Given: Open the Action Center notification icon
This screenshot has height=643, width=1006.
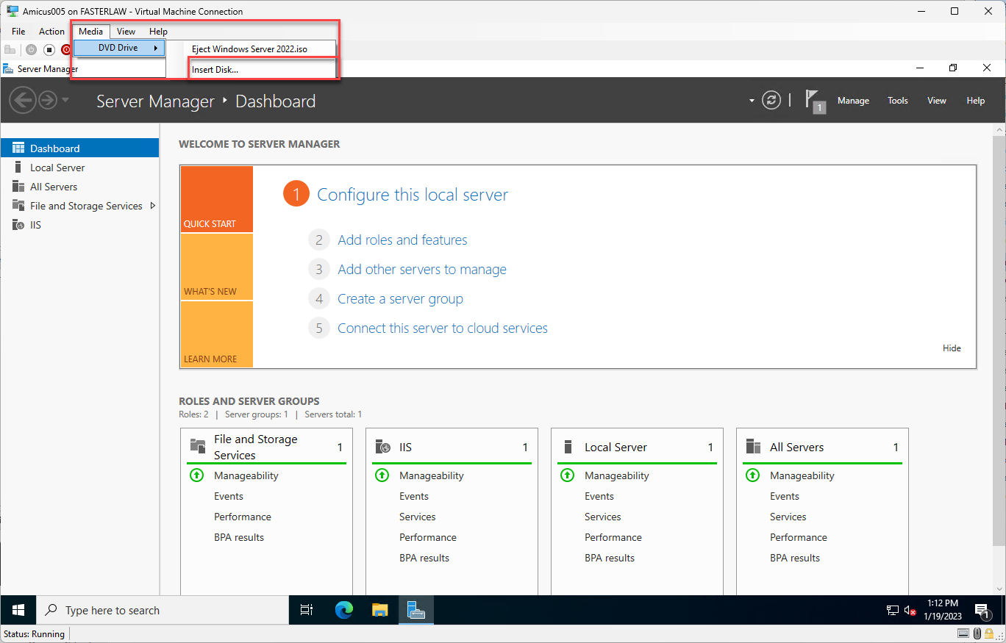Looking at the screenshot, I should pos(982,610).
